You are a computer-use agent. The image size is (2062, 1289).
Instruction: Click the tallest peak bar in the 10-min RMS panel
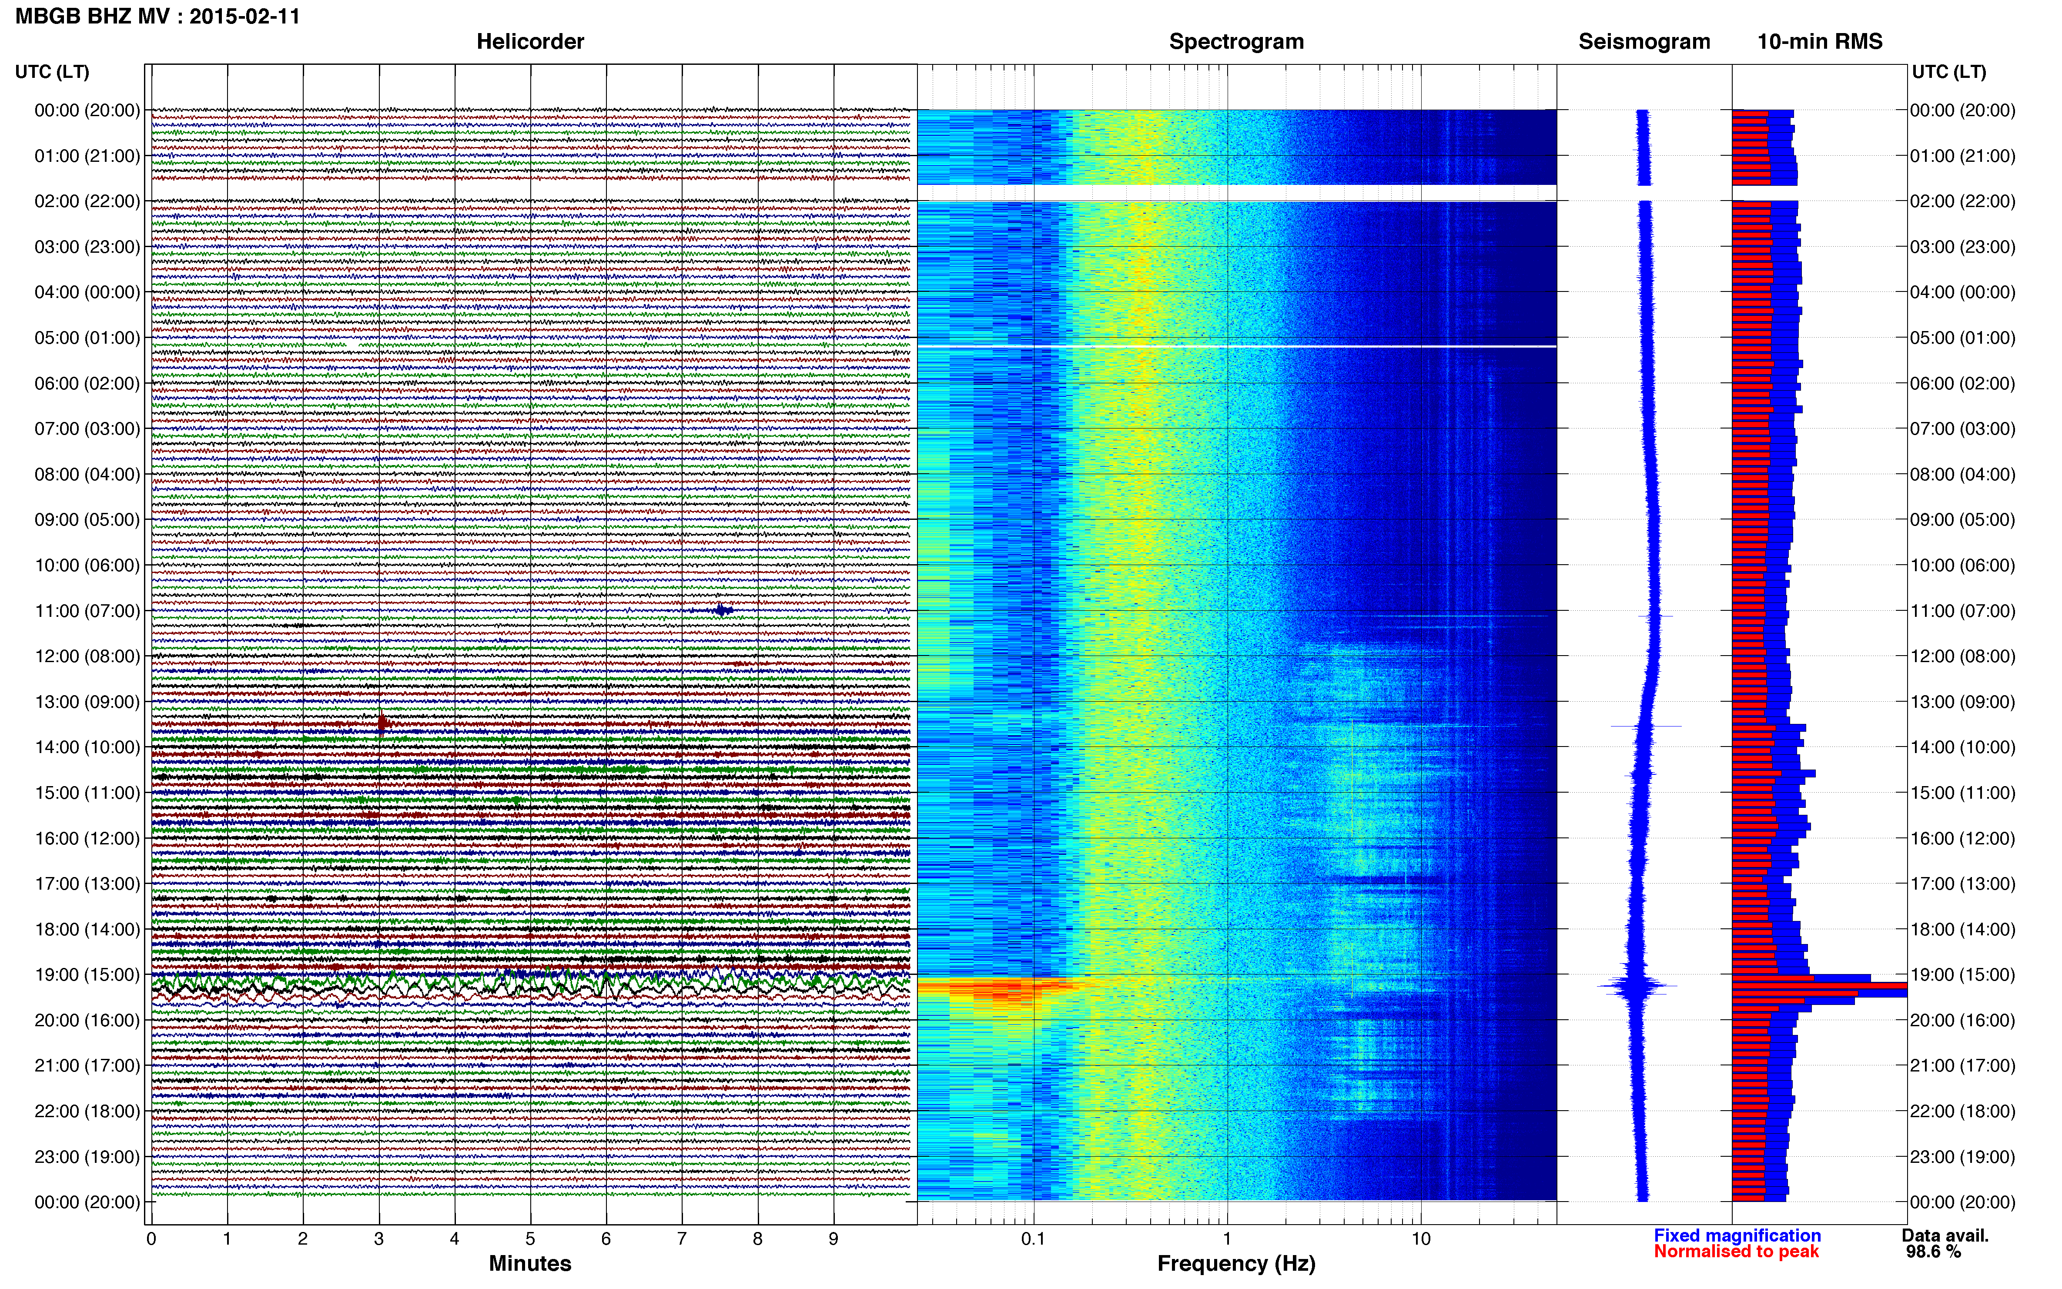tap(1819, 985)
